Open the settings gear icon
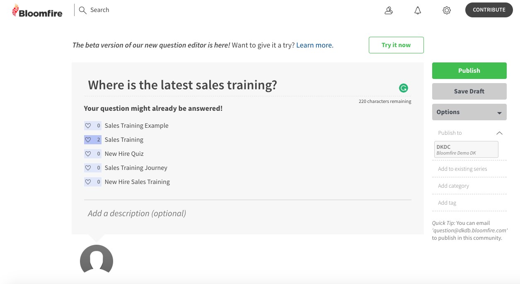The width and height of the screenshot is (520, 284). pos(447,11)
